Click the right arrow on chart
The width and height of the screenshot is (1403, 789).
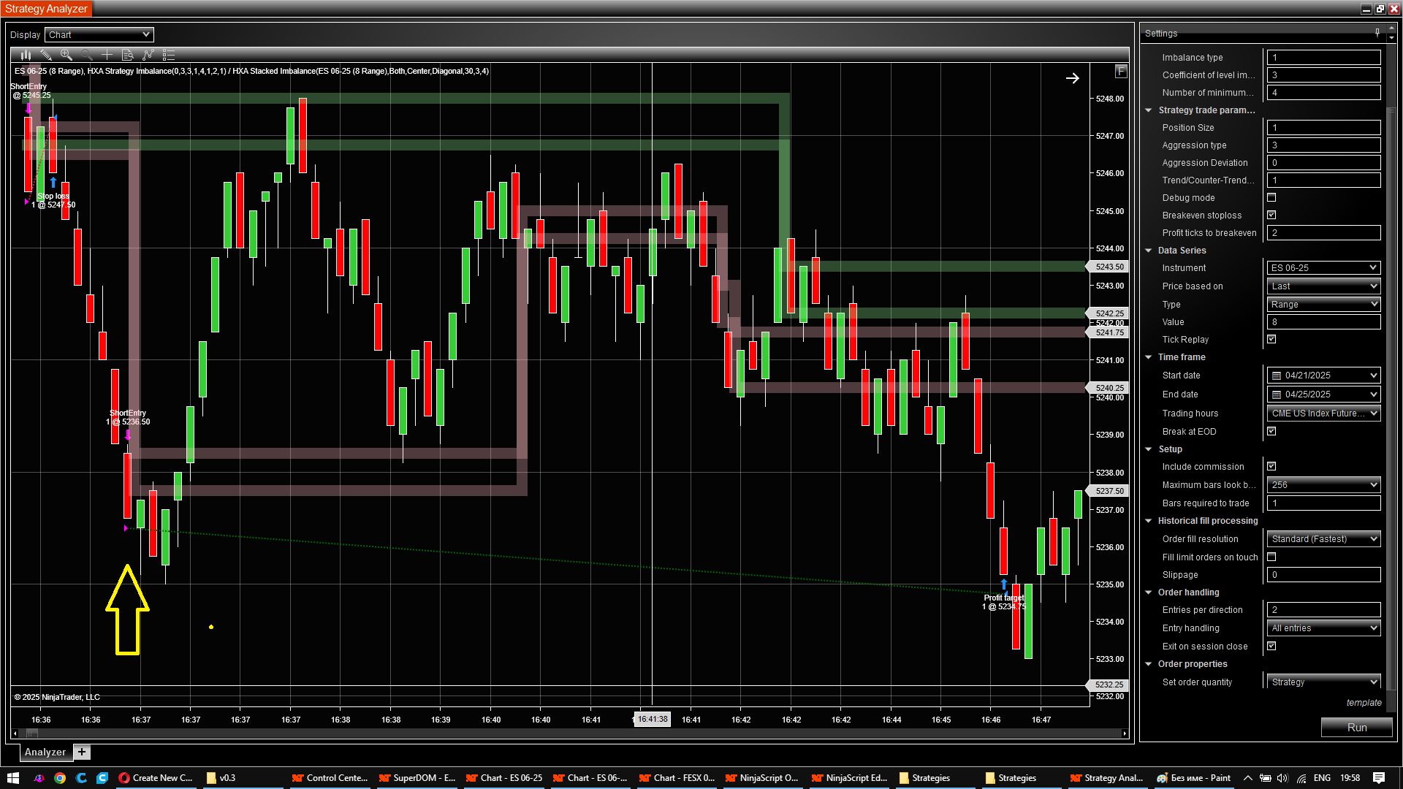click(1072, 78)
